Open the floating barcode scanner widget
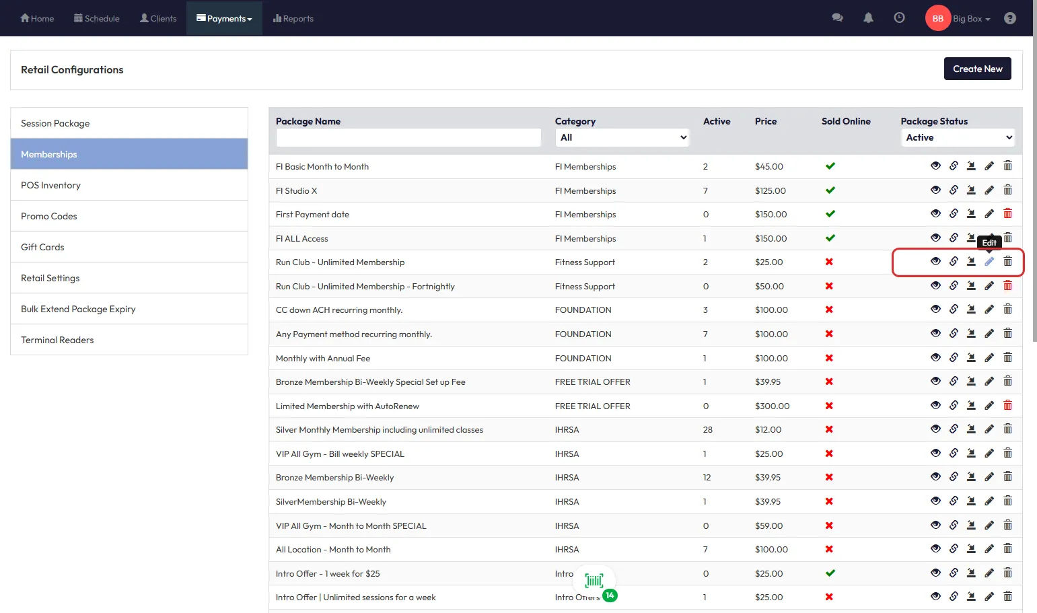 click(x=594, y=581)
